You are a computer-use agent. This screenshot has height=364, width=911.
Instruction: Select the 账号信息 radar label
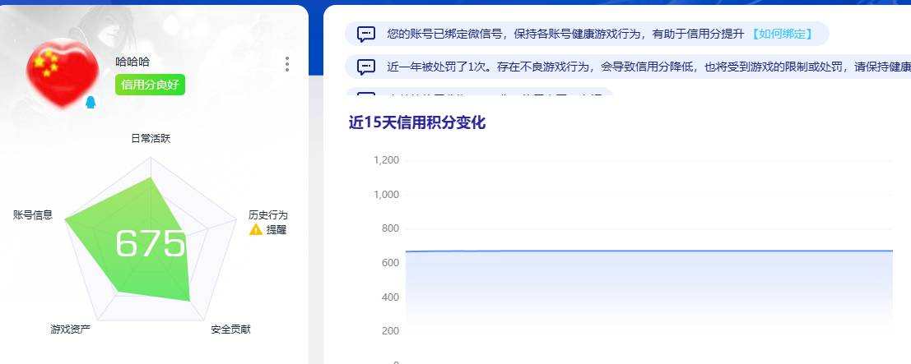33,214
